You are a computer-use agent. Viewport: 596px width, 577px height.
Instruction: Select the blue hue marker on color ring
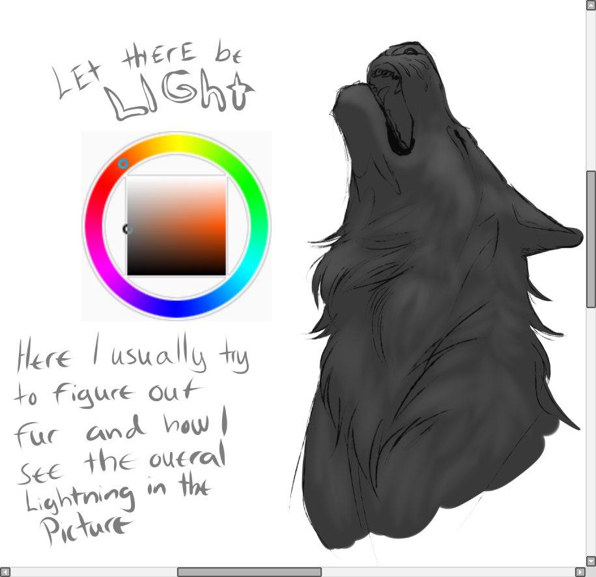pyautogui.click(x=123, y=164)
